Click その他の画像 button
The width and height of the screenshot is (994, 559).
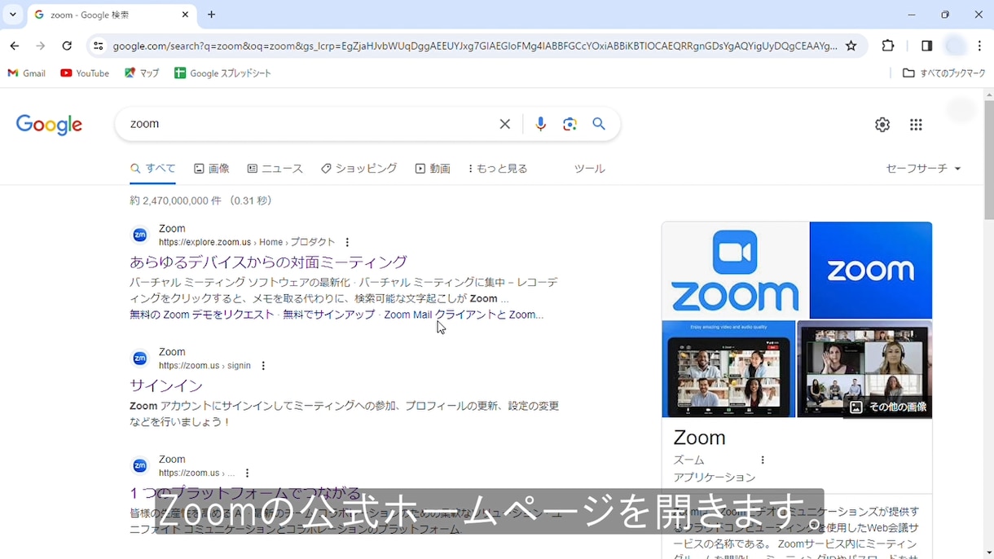coord(888,407)
